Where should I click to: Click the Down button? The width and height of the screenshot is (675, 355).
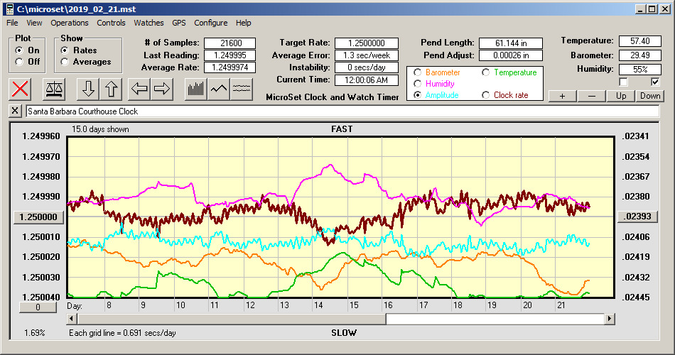[650, 96]
